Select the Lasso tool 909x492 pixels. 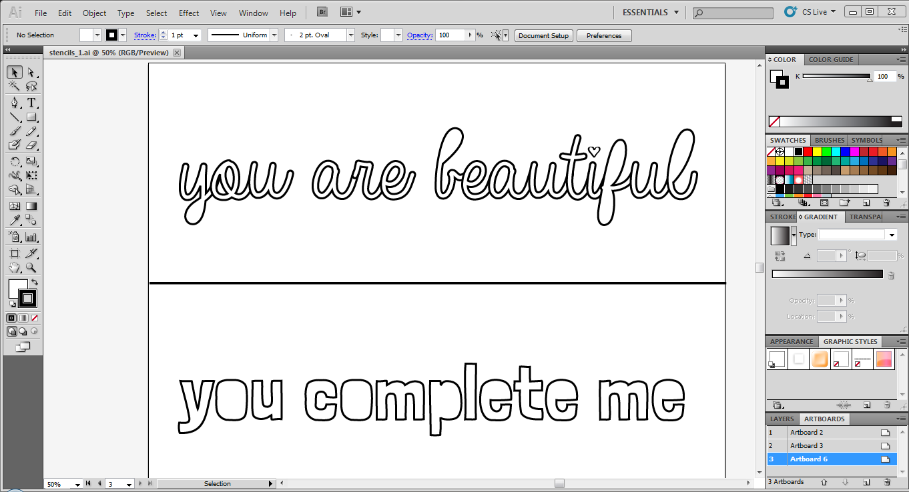[31, 87]
